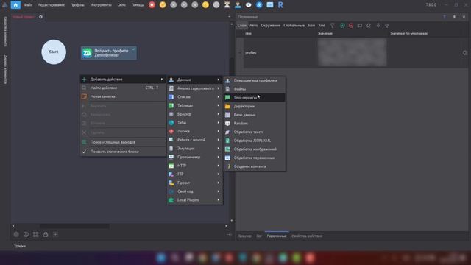471x265 pixels.
Task: Open the Файл menu in menu bar
Action: (28, 5)
